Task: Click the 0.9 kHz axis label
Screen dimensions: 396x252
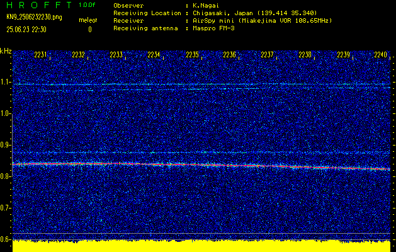Action: (6, 145)
